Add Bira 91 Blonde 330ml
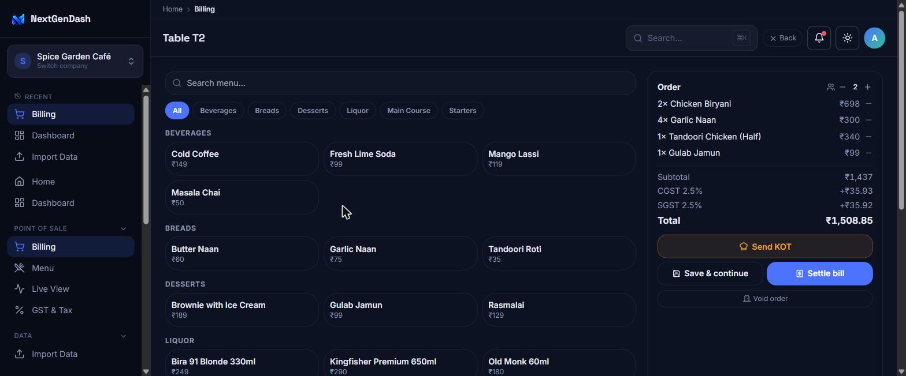 tap(242, 363)
